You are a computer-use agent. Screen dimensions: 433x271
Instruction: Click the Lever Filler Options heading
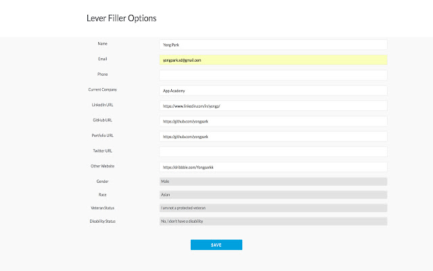tap(121, 18)
